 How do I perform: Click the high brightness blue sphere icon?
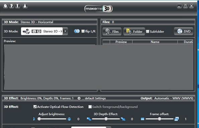pyautogui.click(x=69, y=119)
